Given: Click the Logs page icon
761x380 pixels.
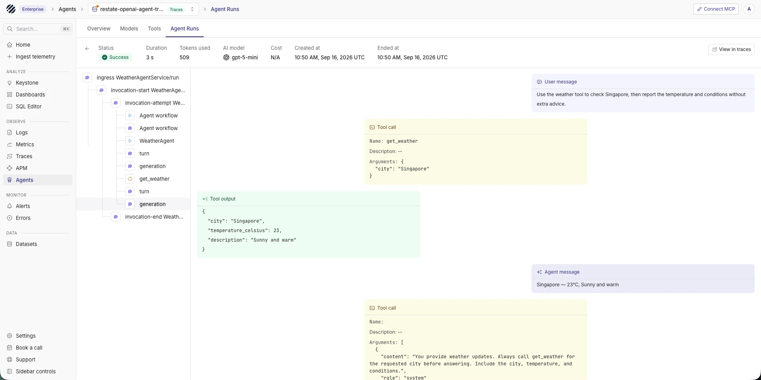Looking at the screenshot, I should 10,132.
